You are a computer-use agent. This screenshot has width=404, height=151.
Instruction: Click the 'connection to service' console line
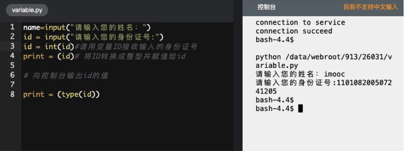(x=300, y=23)
